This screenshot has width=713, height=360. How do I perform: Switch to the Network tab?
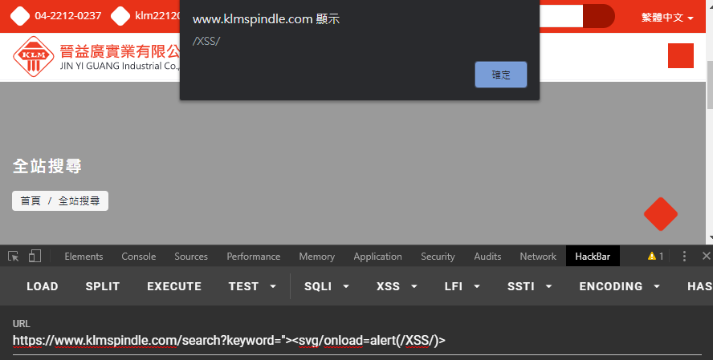pyautogui.click(x=538, y=257)
